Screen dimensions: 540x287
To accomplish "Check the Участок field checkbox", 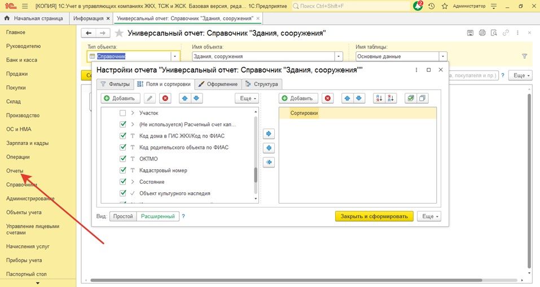I will (x=123, y=113).
